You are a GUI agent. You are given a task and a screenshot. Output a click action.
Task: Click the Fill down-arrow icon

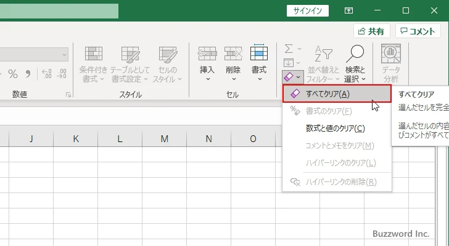coord(289,63)
